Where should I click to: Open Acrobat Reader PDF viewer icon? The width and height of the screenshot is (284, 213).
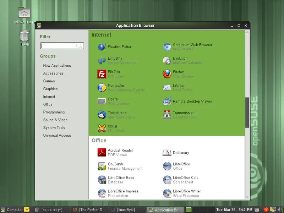(102, 153)
